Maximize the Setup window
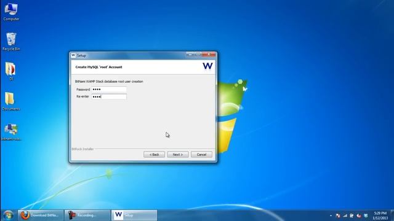Screen dimensions: 394x221 click(198, 55)
